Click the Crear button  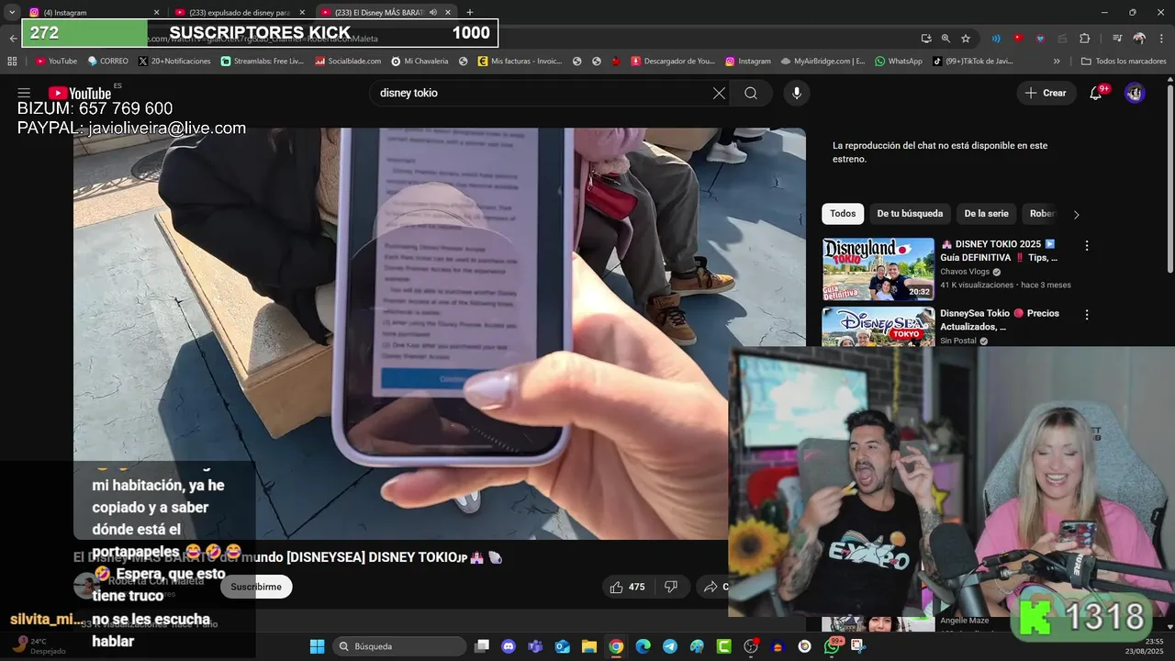click(1046, 93)
